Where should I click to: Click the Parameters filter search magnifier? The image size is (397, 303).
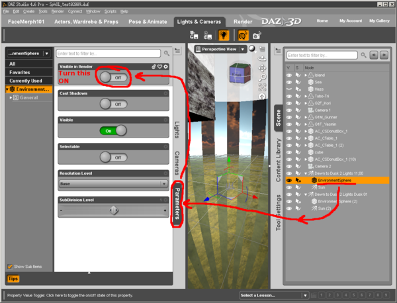[x=166, y=54]
